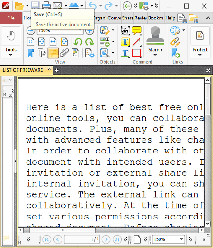Open the File menu tab
This screenshot has height=248, width=213.
click(x=11, y=18)
